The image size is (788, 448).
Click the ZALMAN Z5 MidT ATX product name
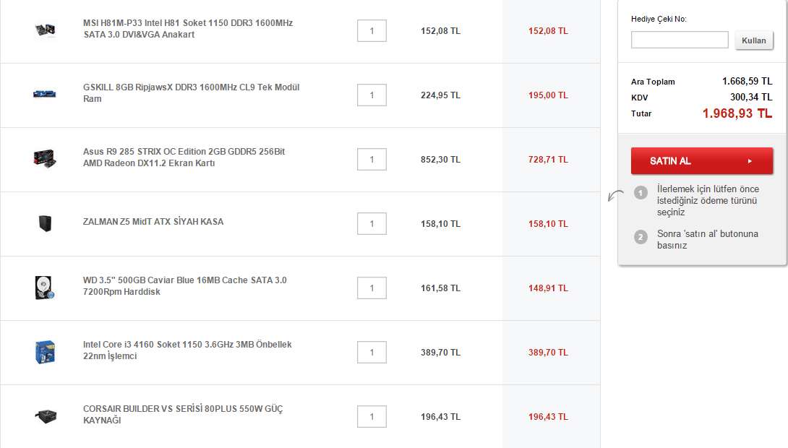tap(153, 222)
